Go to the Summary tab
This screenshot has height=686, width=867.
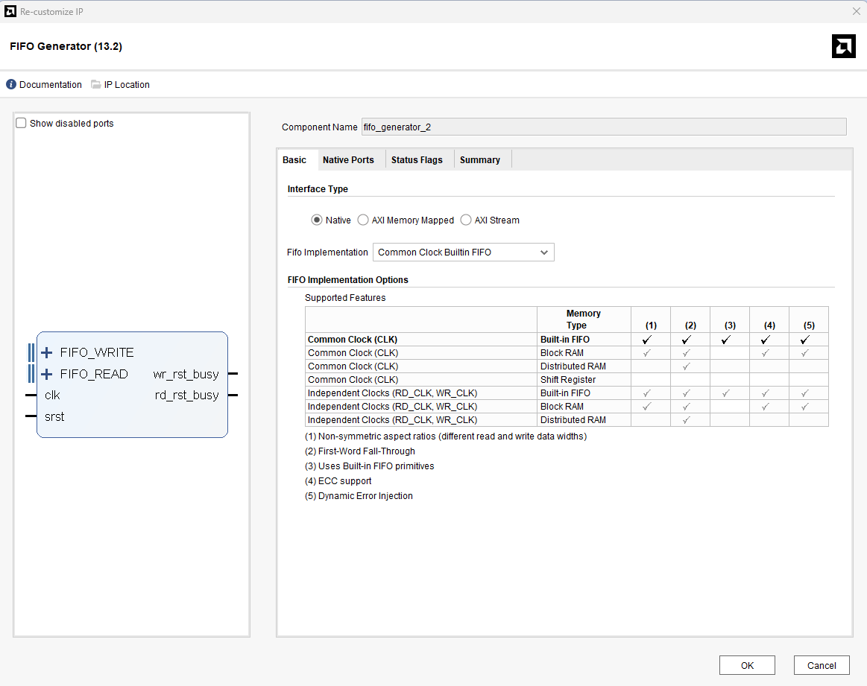point(479,160)
